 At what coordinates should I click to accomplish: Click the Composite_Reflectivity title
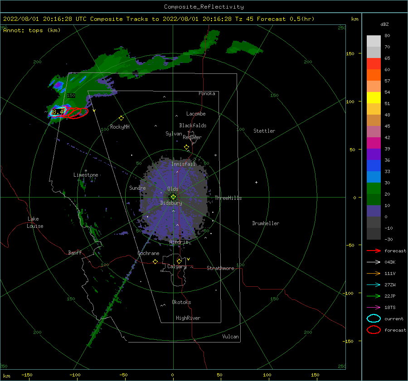204,7
